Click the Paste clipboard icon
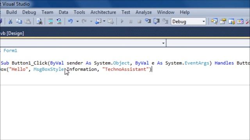The width and height of the screenshot is (250, 140). [x=28, y=21]
